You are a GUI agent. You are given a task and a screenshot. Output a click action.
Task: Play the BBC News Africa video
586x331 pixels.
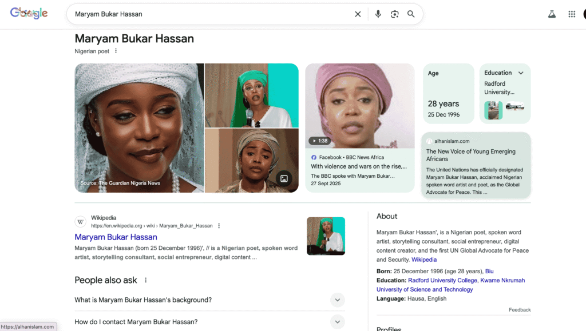[359, 106]
